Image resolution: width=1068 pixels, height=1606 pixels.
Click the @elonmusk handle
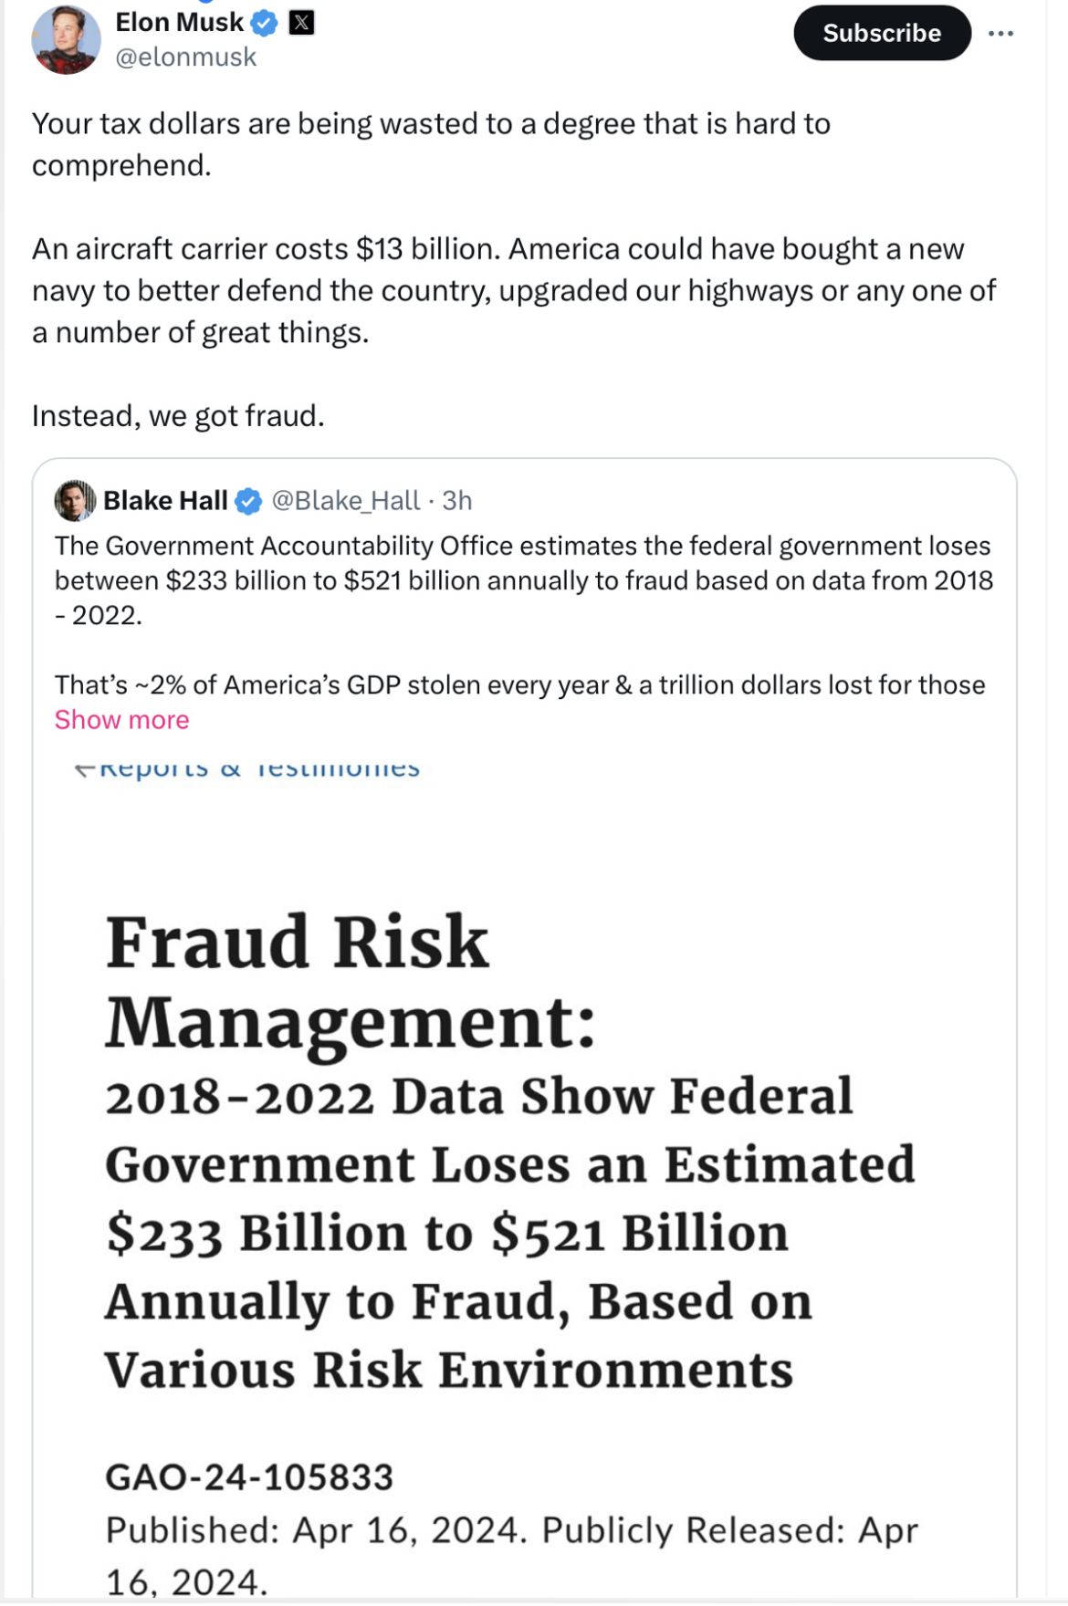[x=185, y=57]
